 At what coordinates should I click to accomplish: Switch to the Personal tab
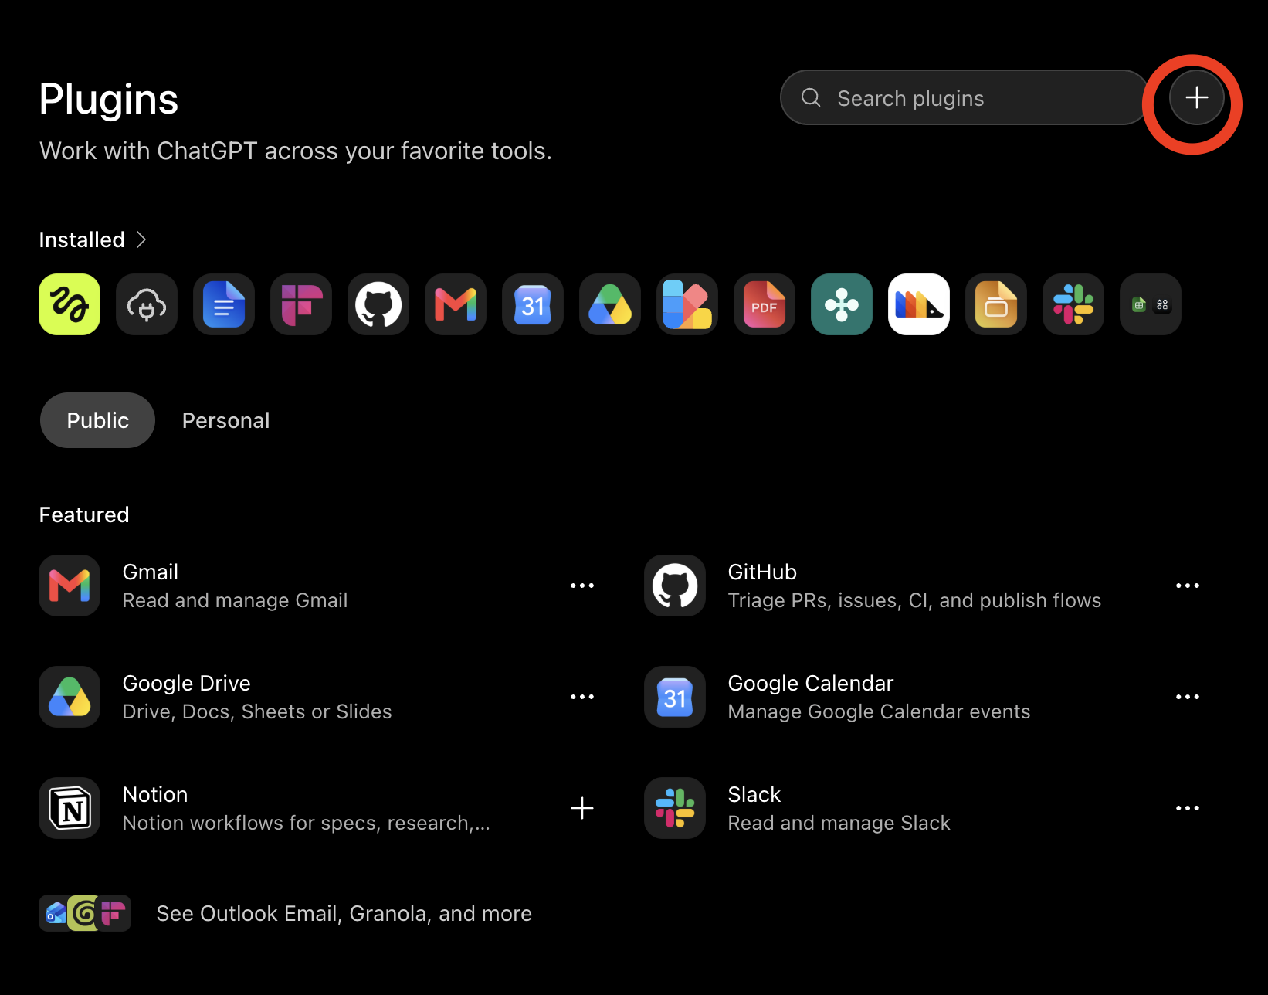pyautogui.click(x=225, y=420)
